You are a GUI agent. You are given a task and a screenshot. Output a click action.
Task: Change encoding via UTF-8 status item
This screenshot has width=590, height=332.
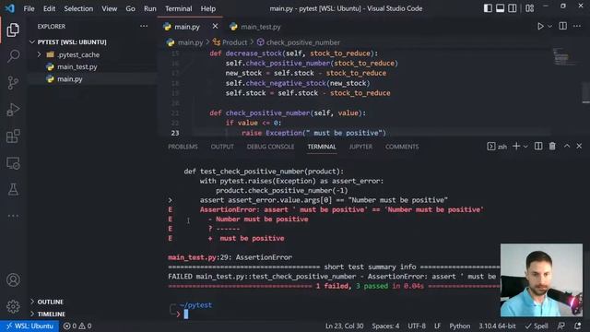(417, 326)
